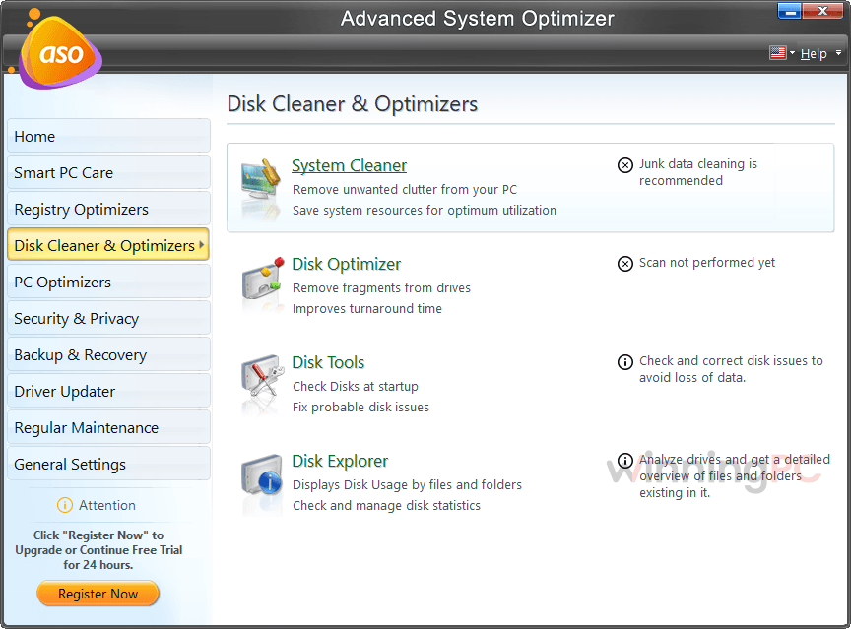Click 'Check Disks at startup' text
Viewport: 851px width, 629px height.
point(356,386)
